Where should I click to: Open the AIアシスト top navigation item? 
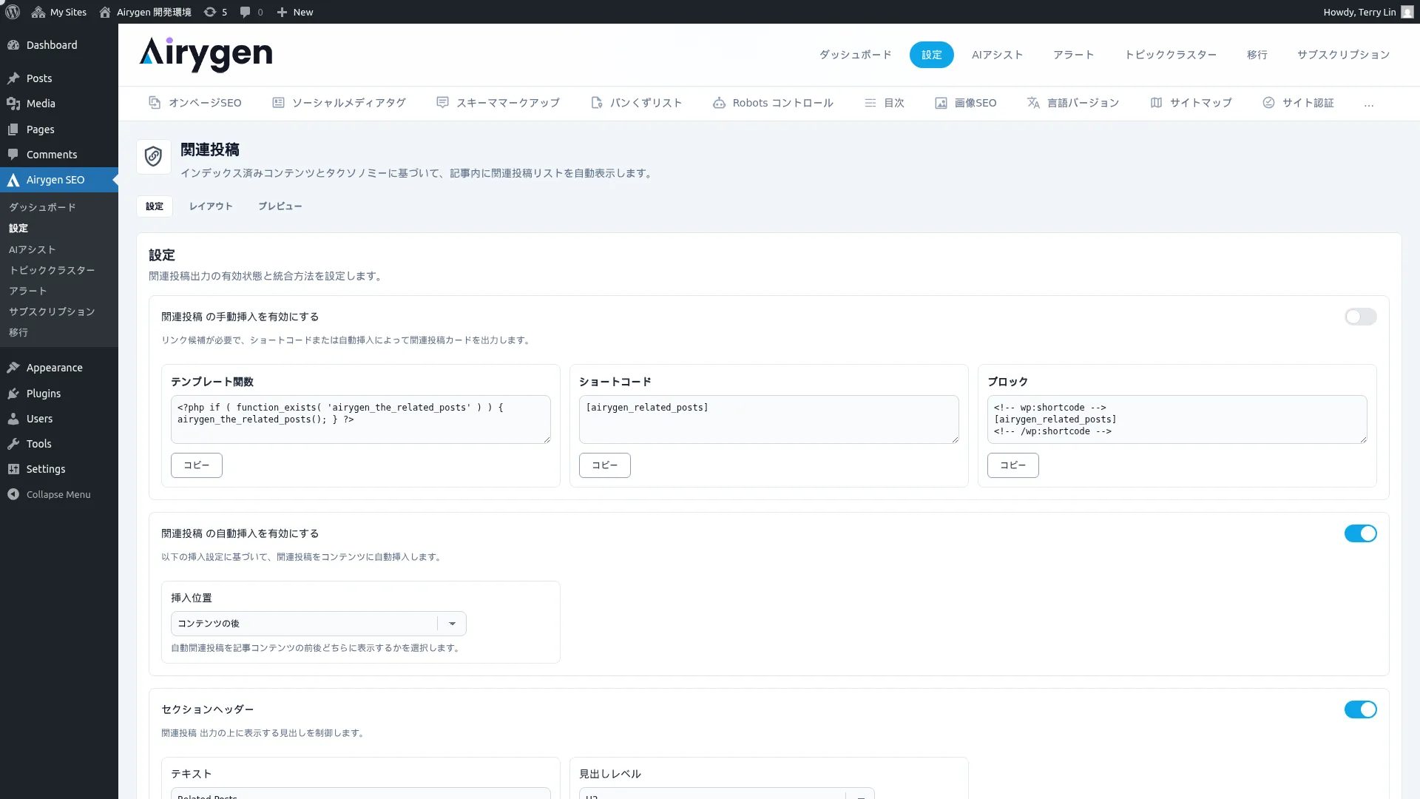997,55
